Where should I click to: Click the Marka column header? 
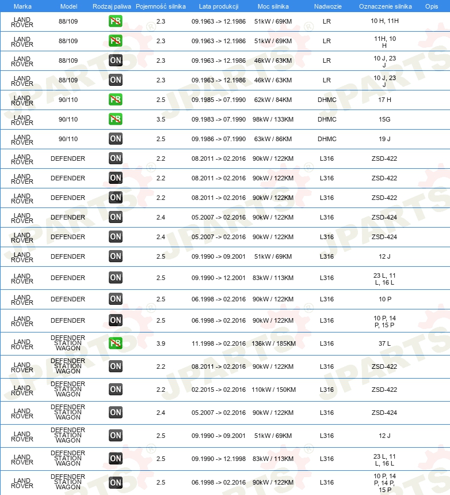point(22,6)
